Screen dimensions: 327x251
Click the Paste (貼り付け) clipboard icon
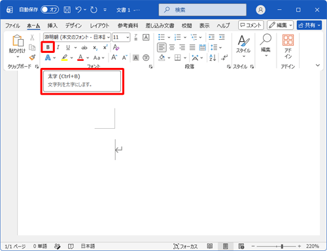[x=18, y=41]
